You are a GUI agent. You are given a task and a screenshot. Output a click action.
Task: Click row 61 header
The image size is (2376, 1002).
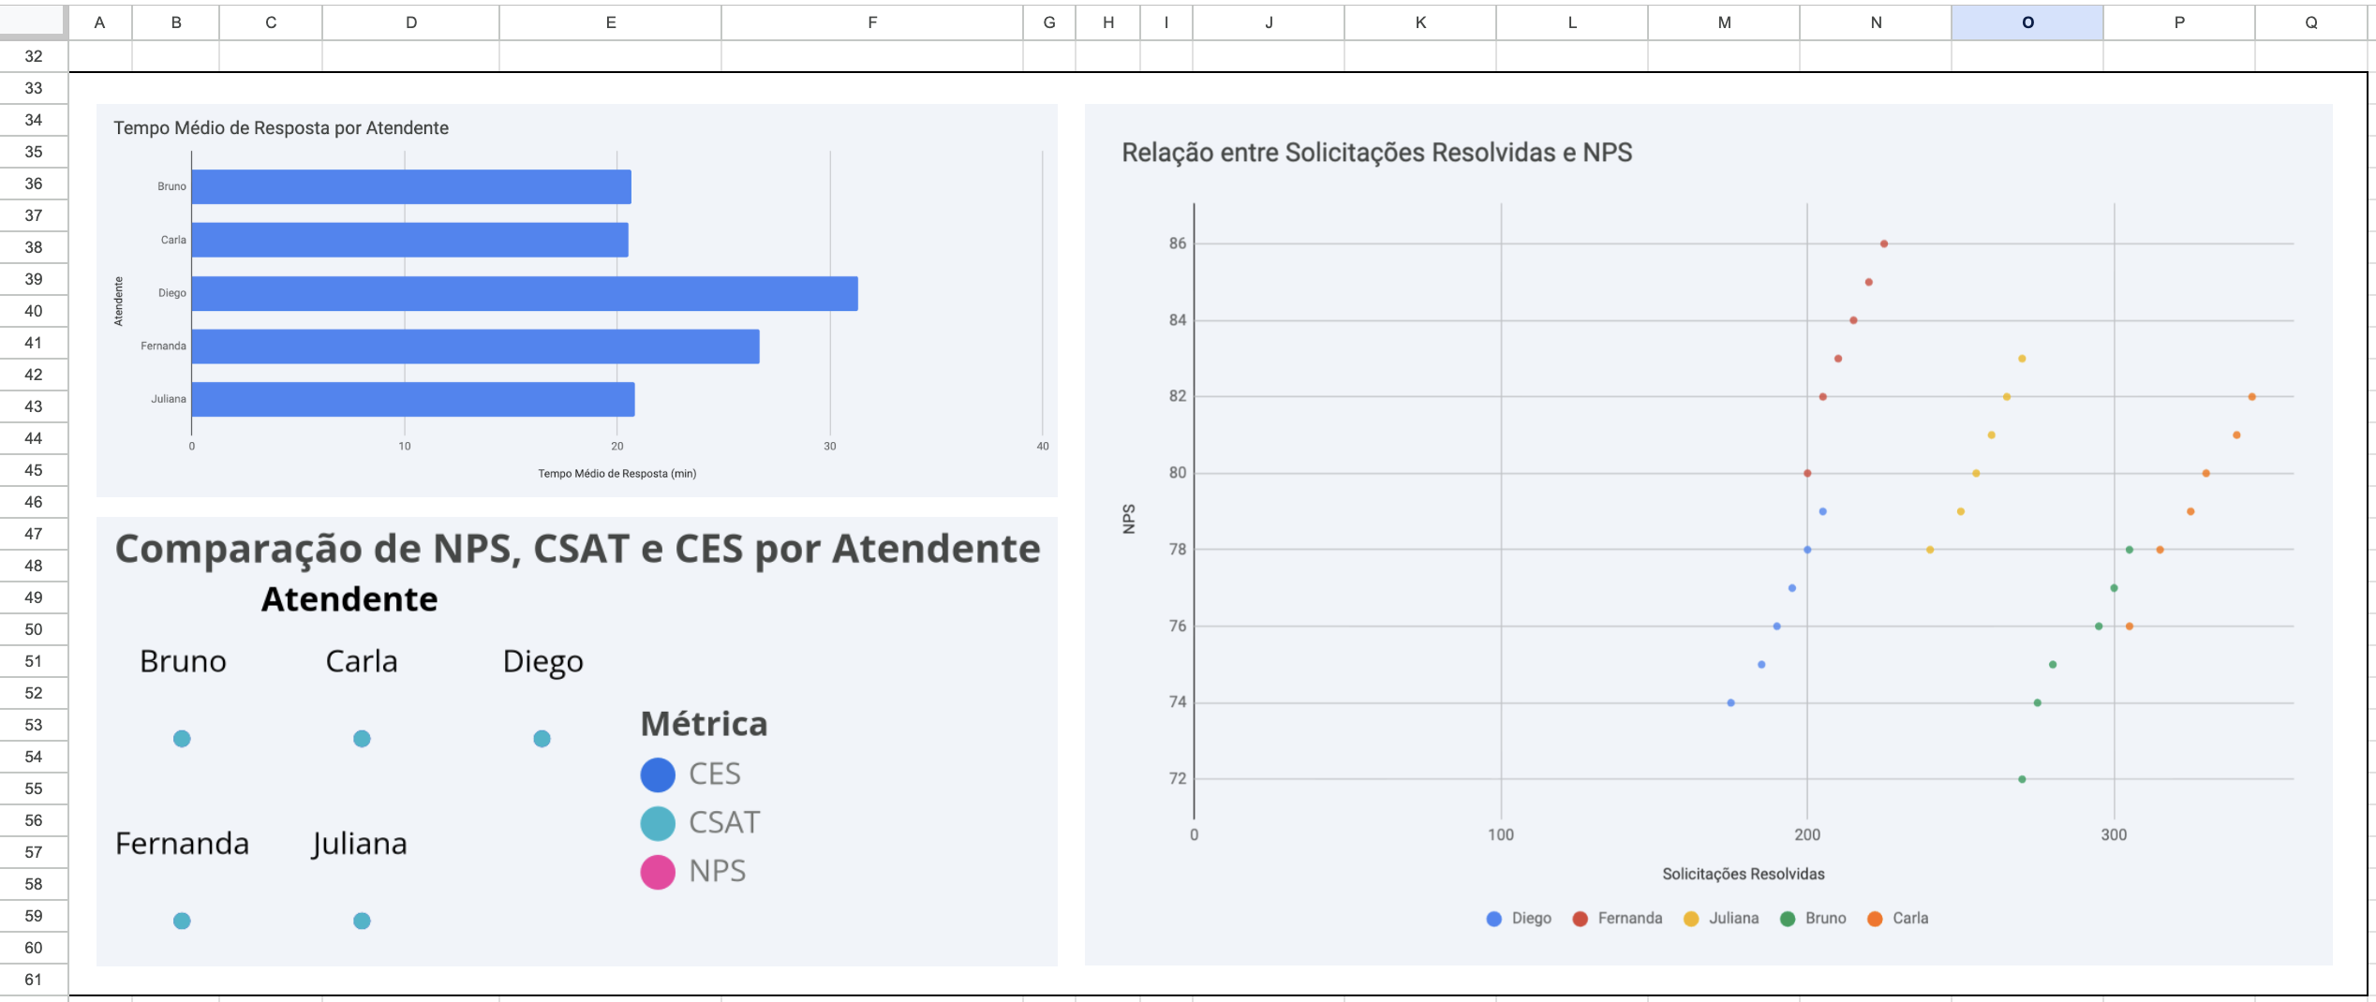coord(34,980)
